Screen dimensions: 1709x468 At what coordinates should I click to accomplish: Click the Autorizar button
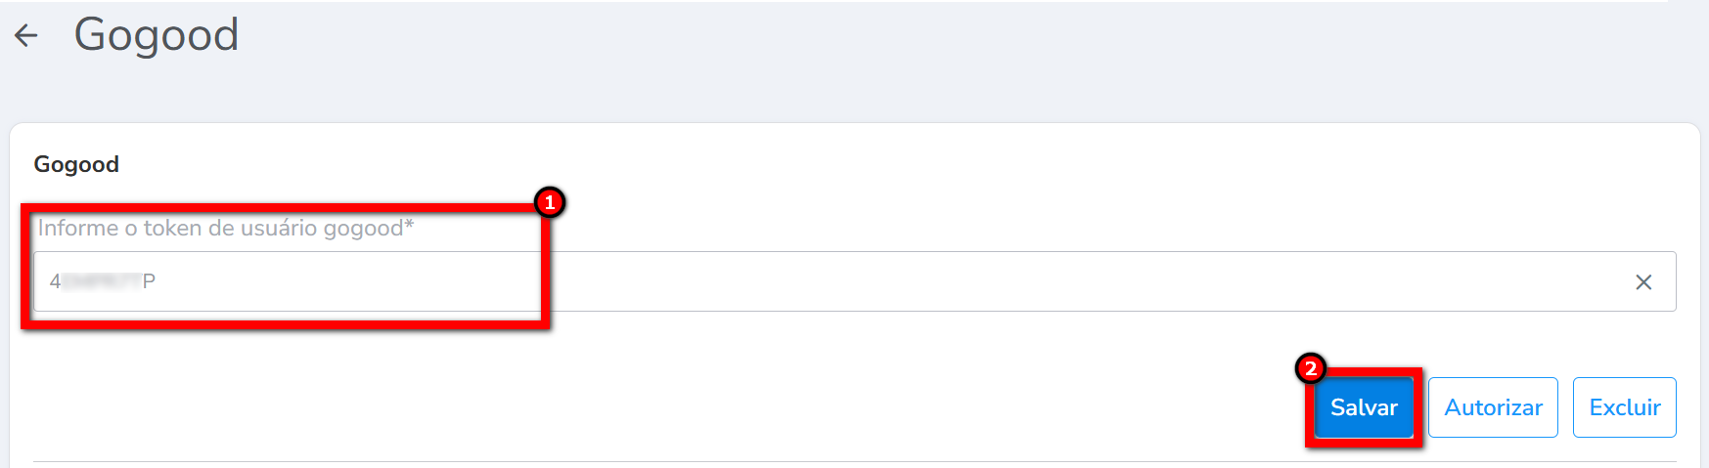[x=1493, y=407]
